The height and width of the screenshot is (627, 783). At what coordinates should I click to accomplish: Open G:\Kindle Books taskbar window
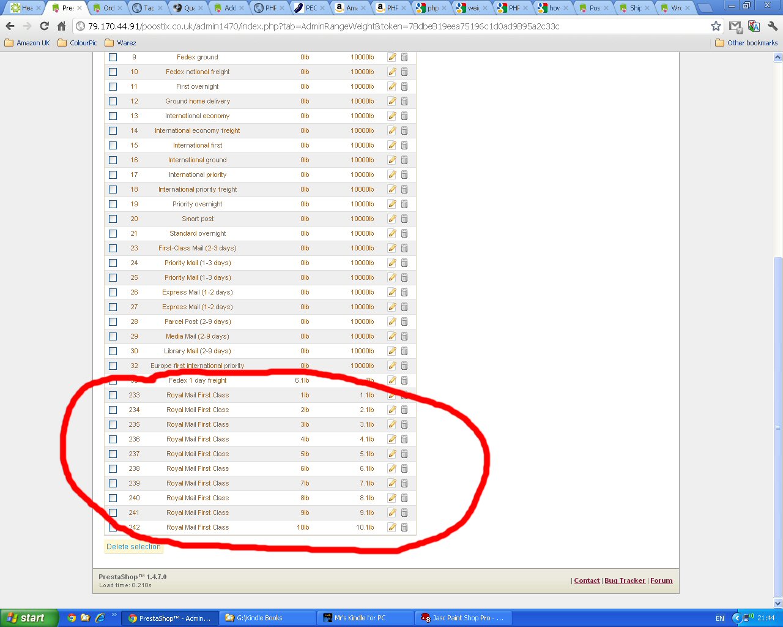click(x=268, y=618)
